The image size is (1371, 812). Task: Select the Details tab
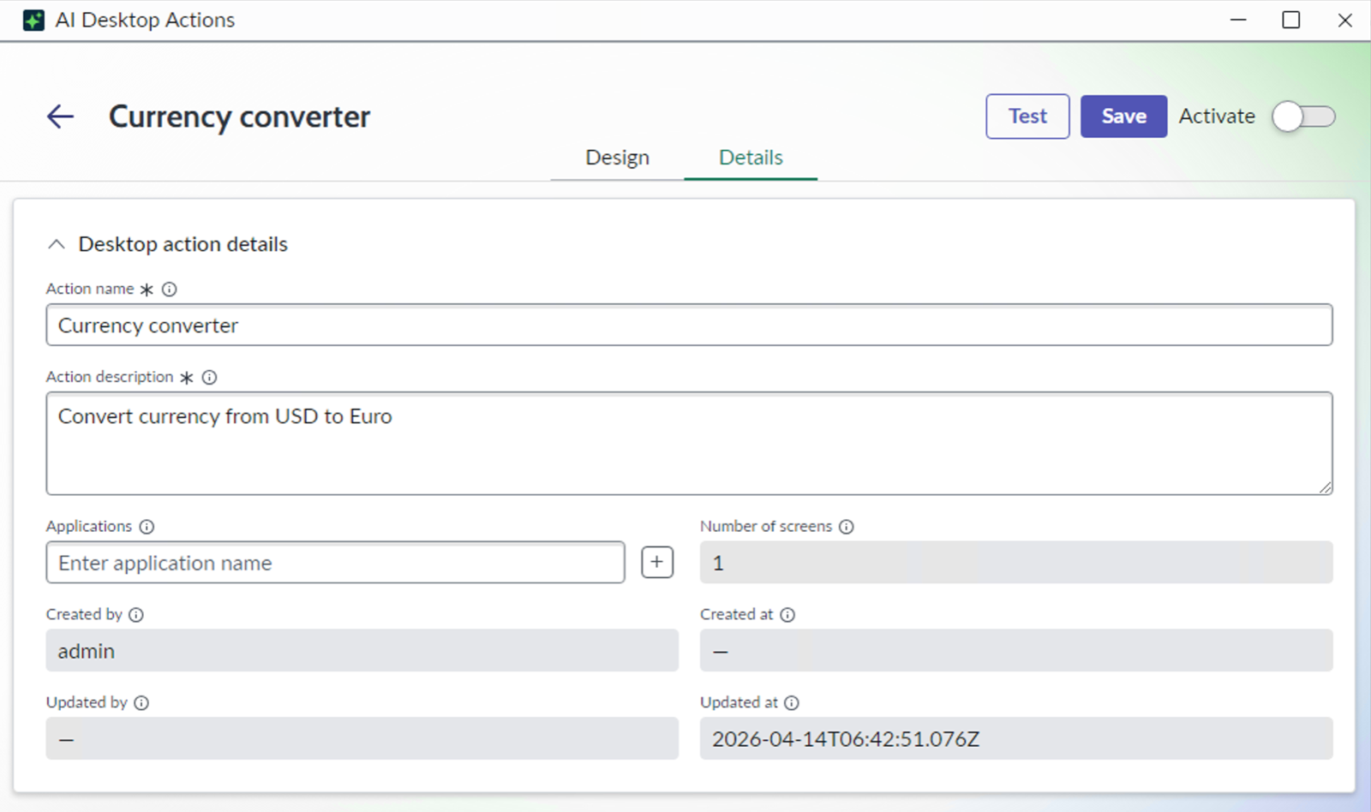point(751,158)
